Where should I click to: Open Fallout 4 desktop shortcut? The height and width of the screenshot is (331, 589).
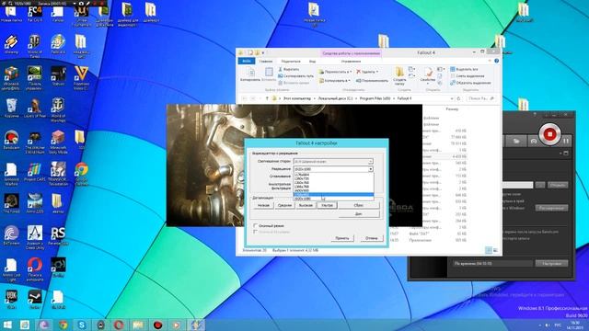(x=58, y=44)
